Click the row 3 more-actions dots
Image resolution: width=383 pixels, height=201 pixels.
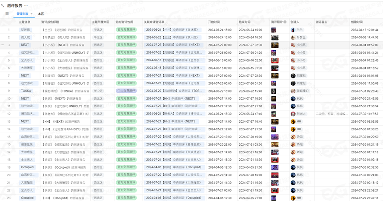(3, 45)
